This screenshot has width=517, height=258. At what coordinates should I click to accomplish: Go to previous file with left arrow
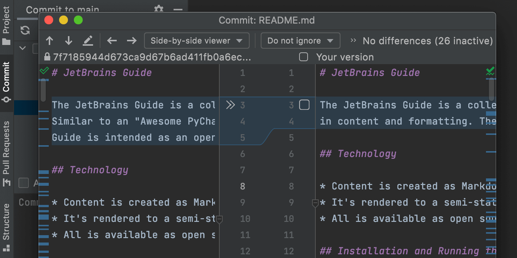[x=112, y=41]
